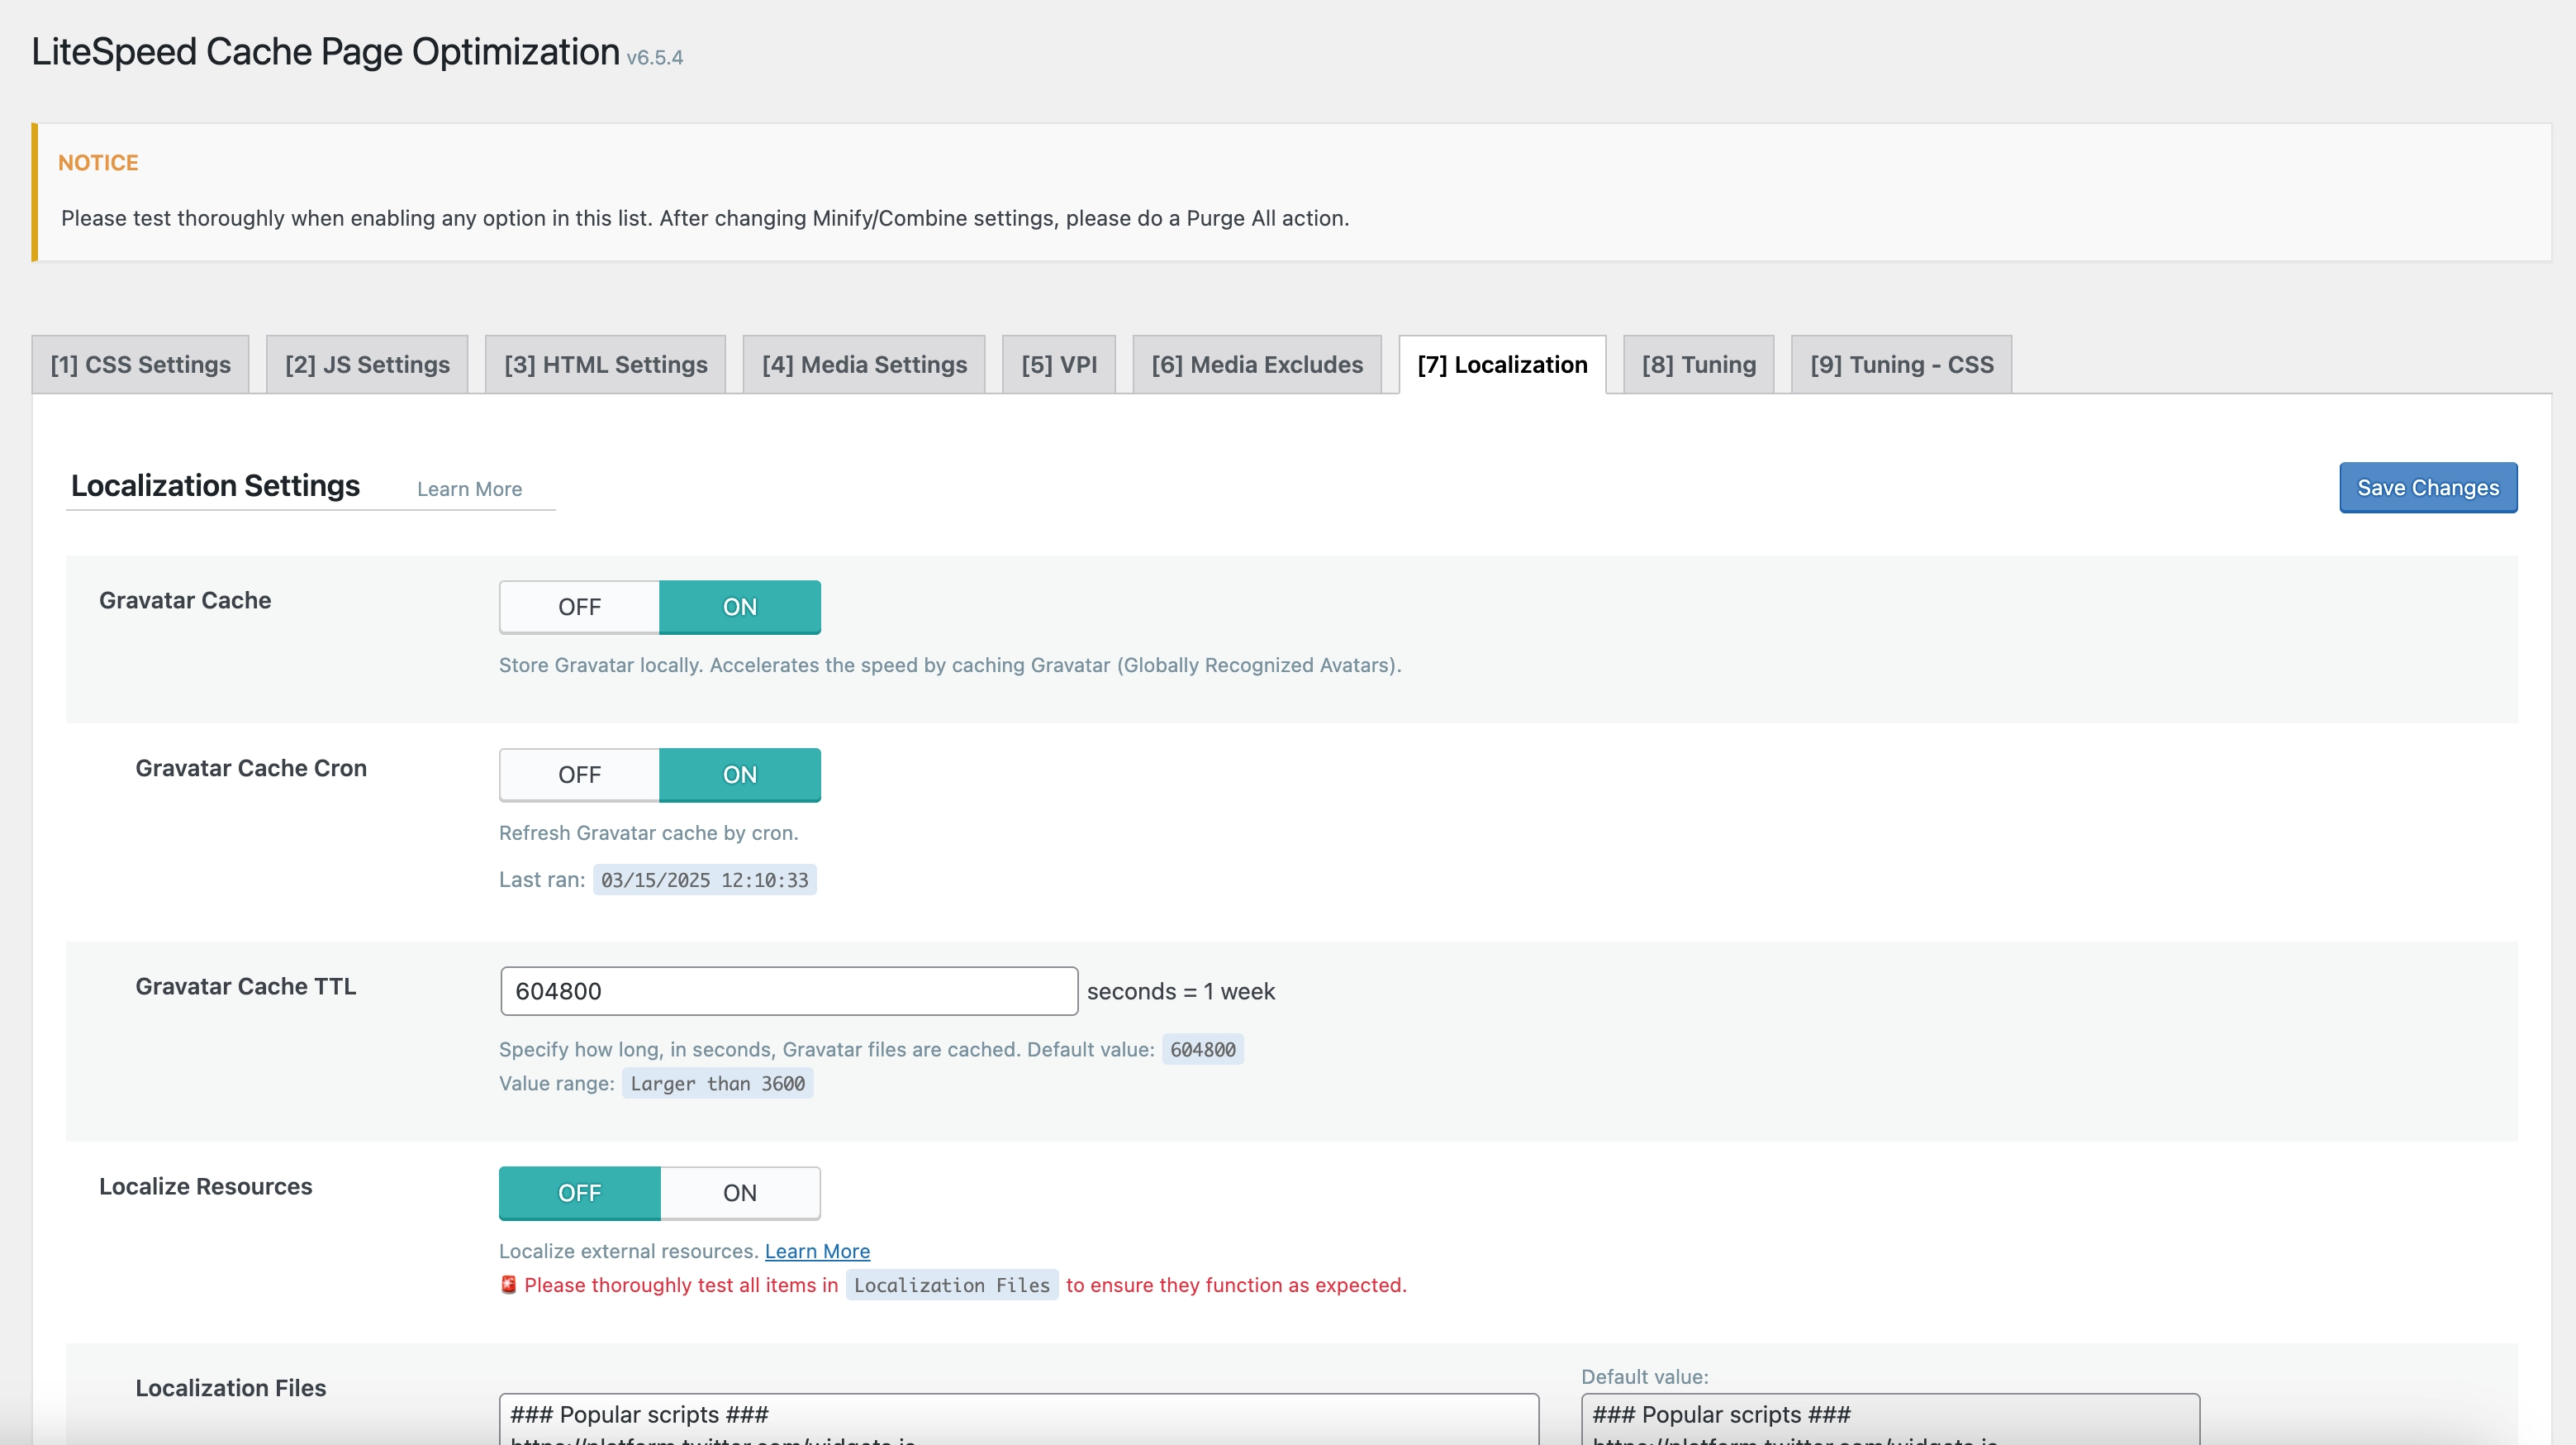Set Gravatar Cache Cron to ON
2576x1445 pixels.
[x=740, y=775]
